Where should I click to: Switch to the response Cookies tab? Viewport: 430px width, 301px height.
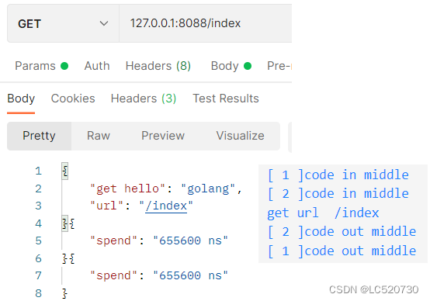click(73, 99)
